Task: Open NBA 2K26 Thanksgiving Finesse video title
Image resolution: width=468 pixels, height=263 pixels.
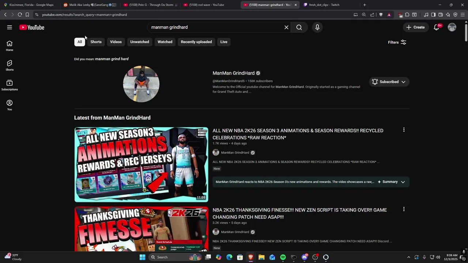Action: [300, 213]
